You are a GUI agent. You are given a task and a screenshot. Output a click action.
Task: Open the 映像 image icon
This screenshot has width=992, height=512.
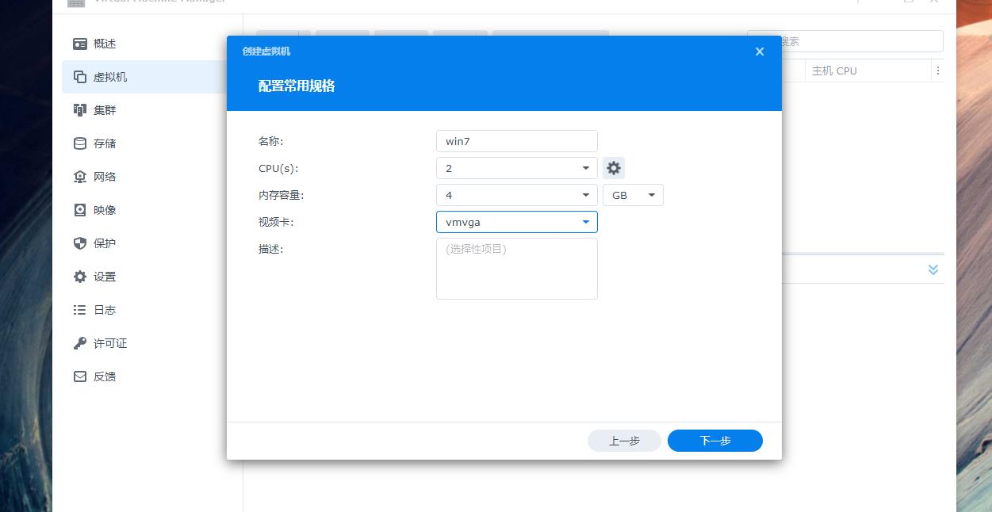click(80, 210)
